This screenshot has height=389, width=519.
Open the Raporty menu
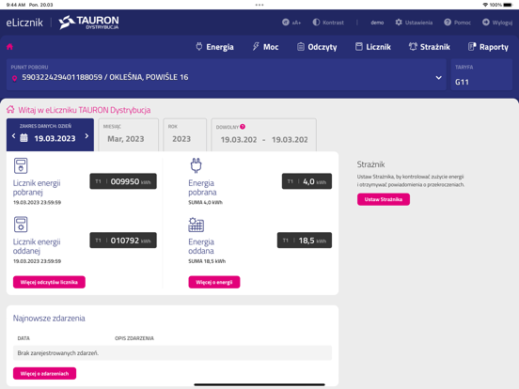[488, 47]
